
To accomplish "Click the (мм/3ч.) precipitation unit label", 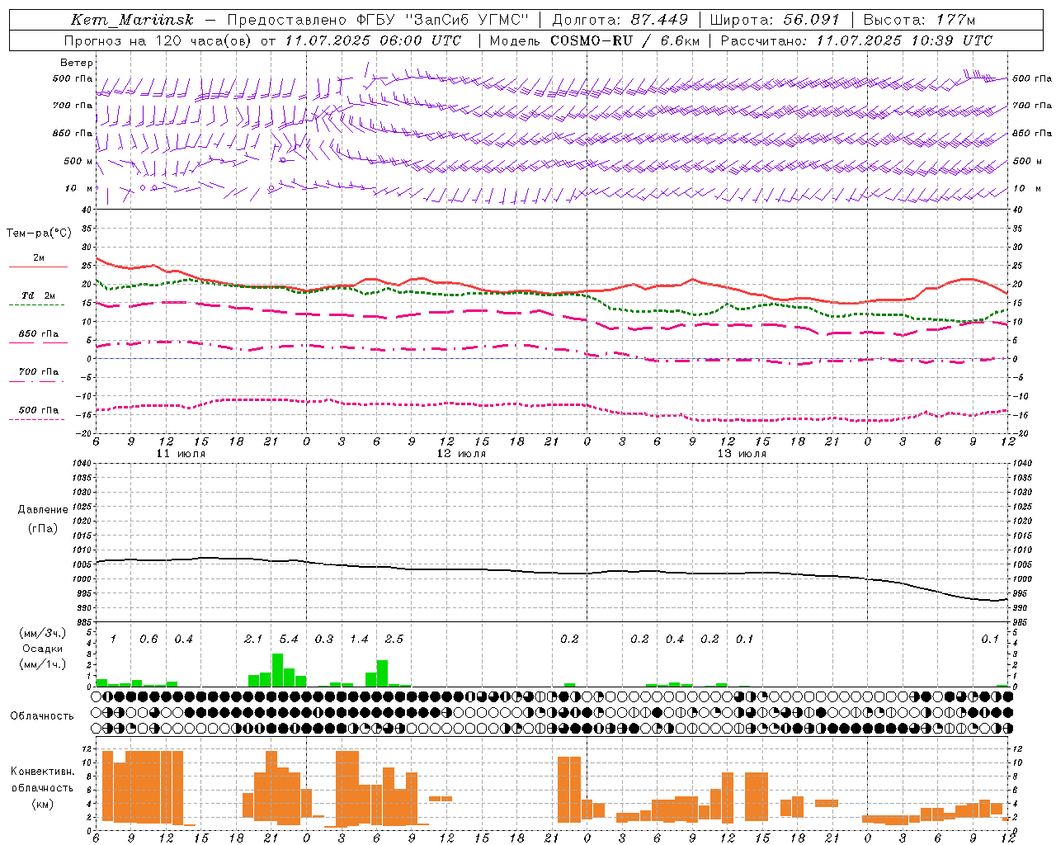I will (42, 634).
